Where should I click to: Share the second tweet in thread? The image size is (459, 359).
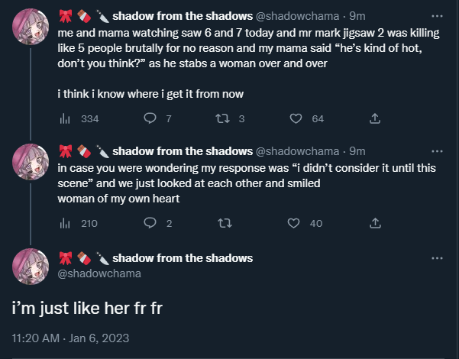point(375,223)
